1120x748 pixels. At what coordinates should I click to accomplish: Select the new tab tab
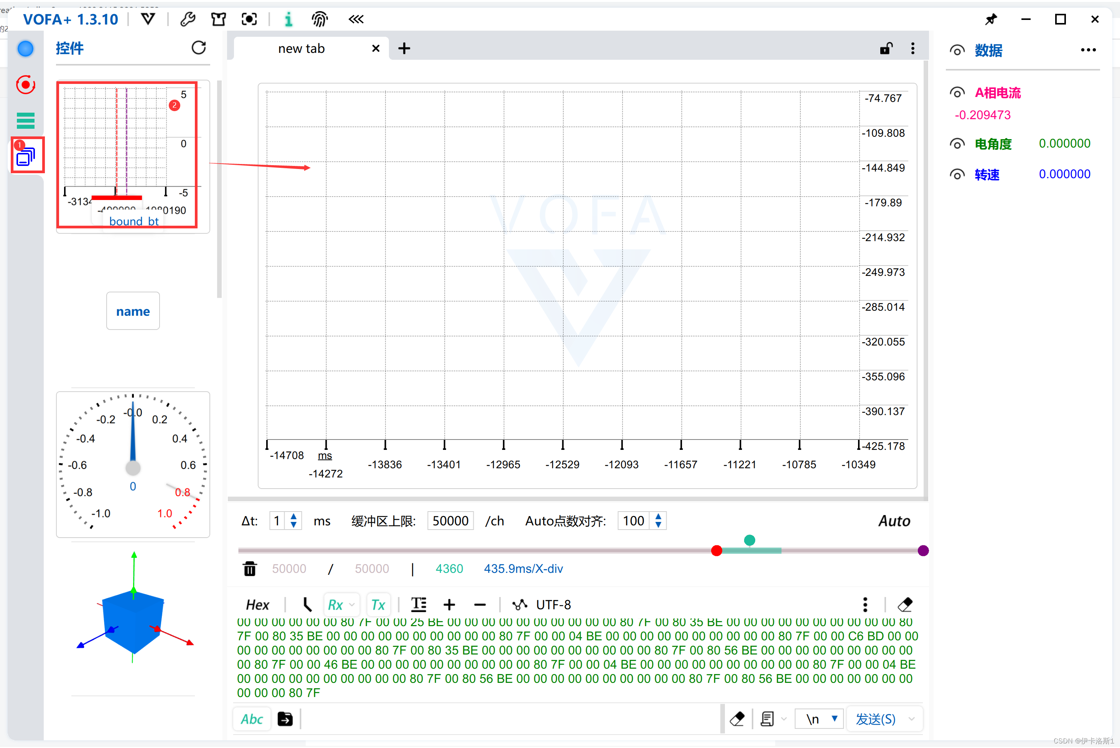click(301, 49)
